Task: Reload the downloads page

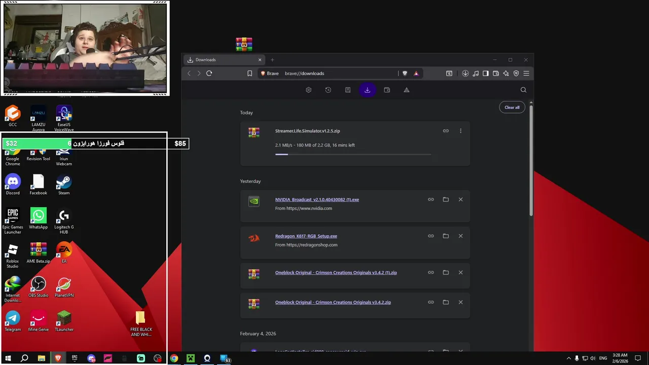Action: pyautogui.click(x=209, y=74)
